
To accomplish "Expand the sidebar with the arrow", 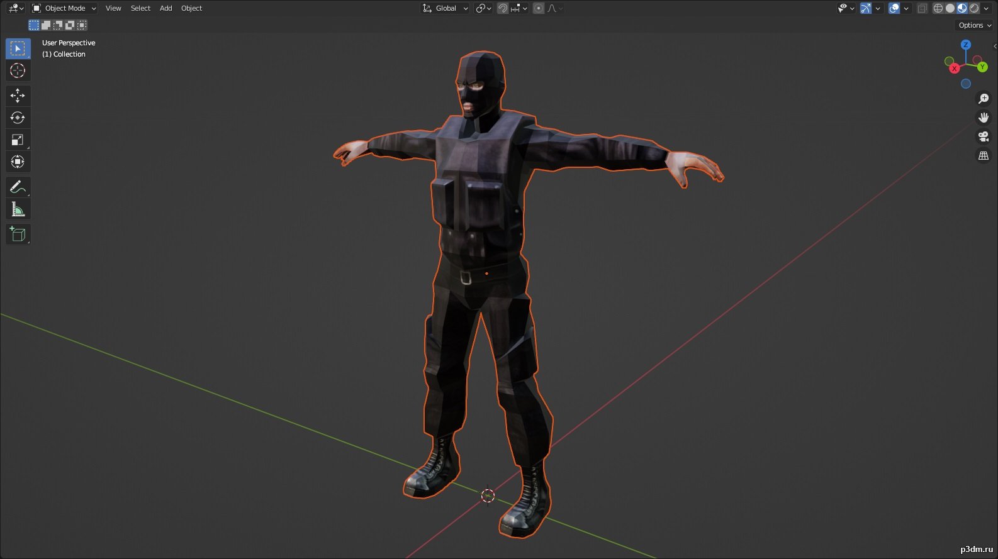I will 994,46.
